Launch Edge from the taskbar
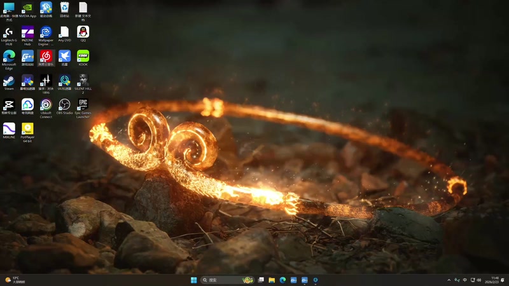 coord(282,280)
